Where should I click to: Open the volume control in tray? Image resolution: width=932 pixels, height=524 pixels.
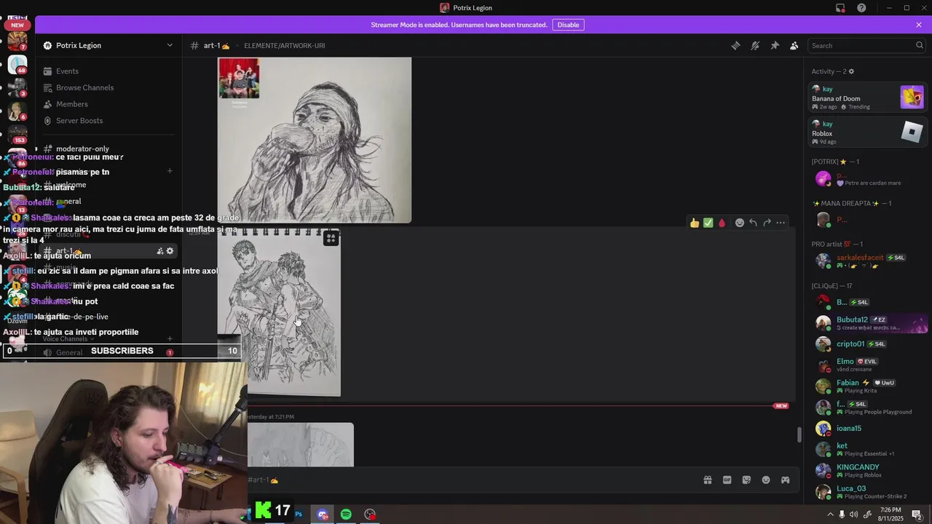tap(854, 515)
